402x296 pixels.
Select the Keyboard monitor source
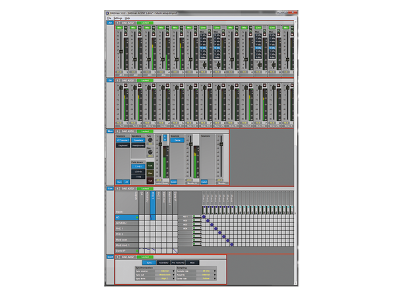123,145
